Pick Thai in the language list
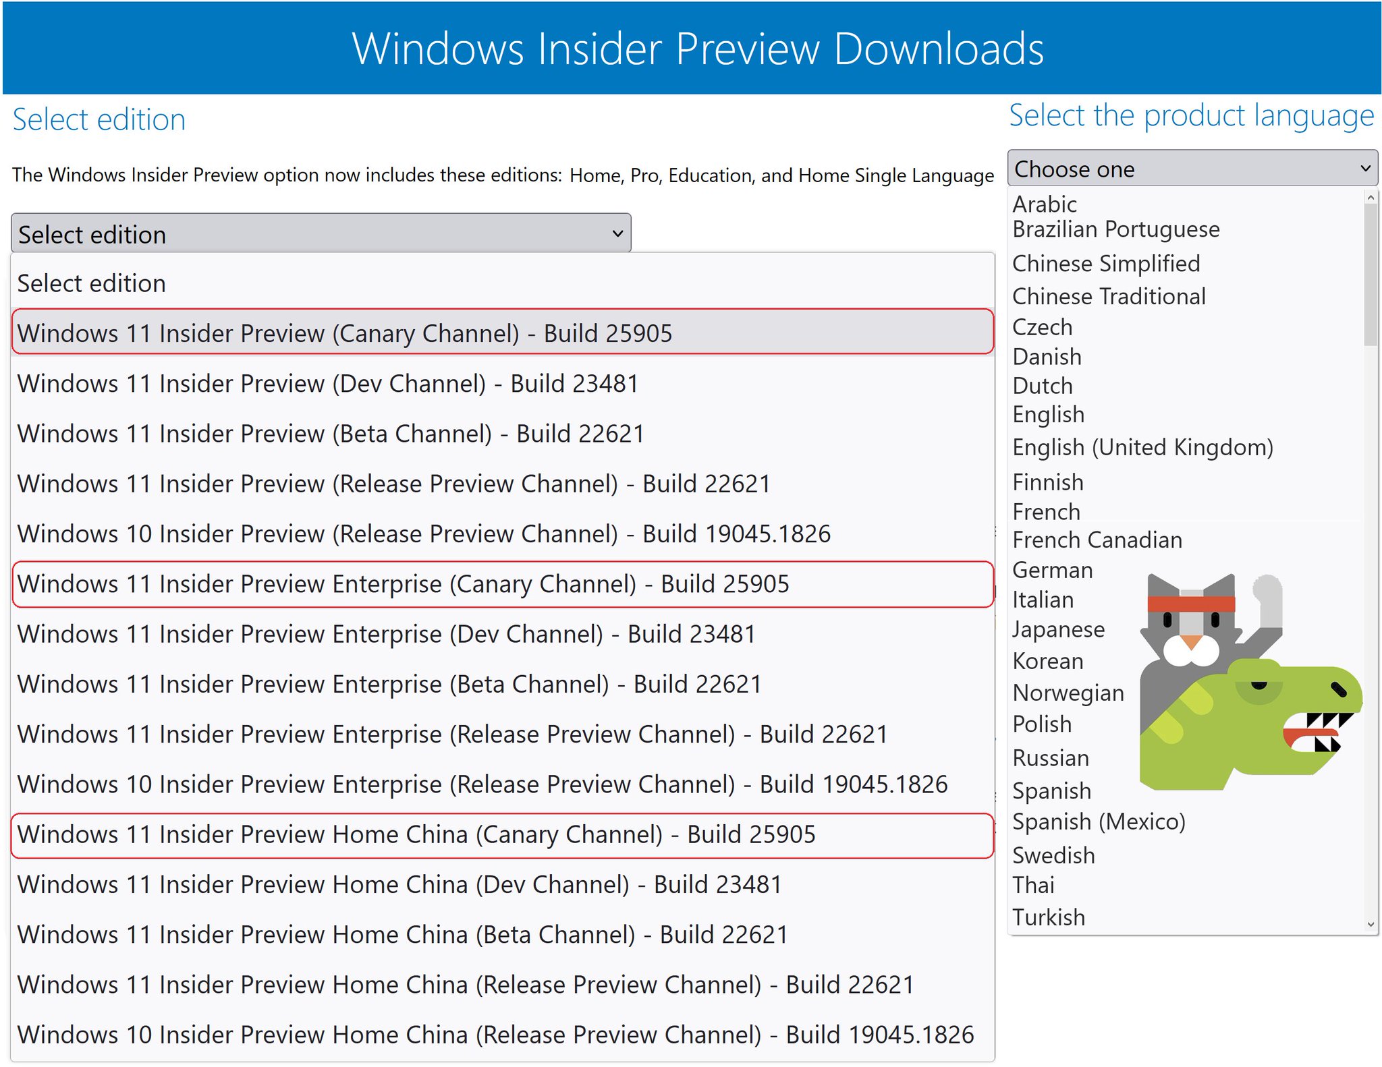Image resolution: width=1382 pixels, height=1067 pixels. [x=1033, y=885]
